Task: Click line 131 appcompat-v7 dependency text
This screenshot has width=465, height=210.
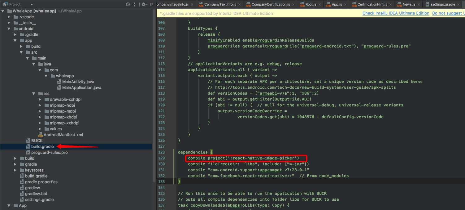Action: pos(249,170)
